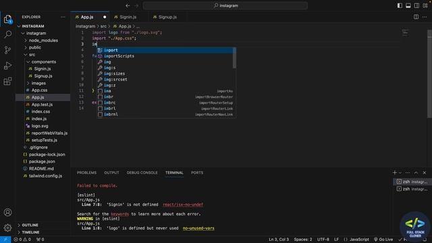Click the new terminal plus icon
432x243 pixels.
click(394, 173)
